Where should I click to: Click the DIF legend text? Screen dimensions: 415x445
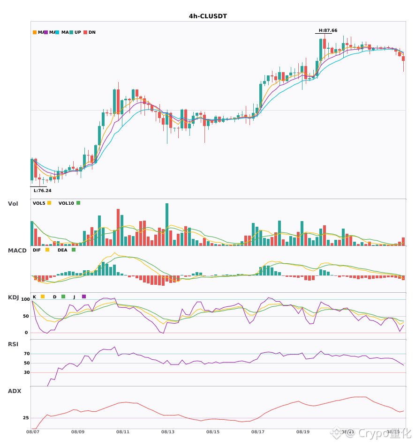(x=37, y=250)
